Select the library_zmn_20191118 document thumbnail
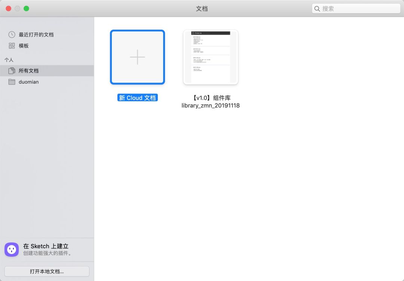404x281 pixels. click(x=211, y=57)
